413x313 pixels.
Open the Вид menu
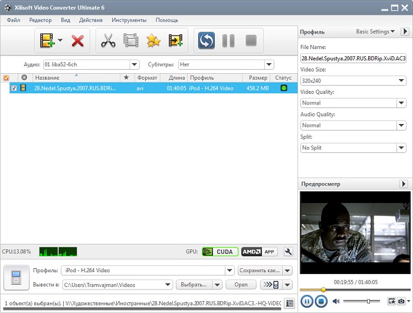coord(65,20)
